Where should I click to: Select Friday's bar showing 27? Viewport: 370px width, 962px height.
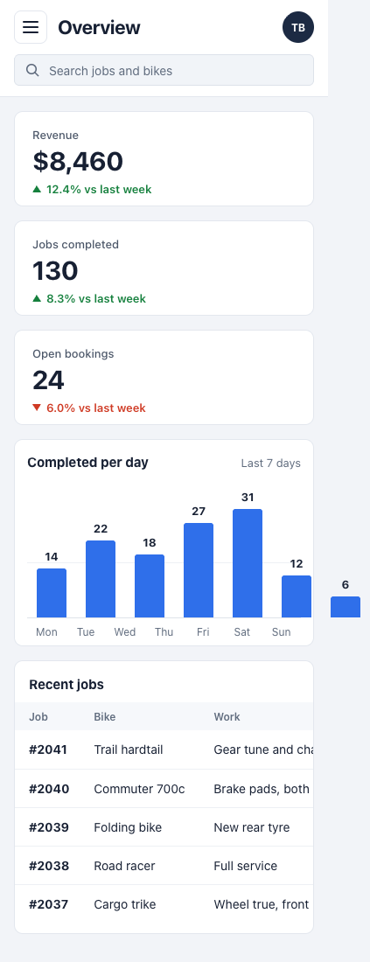pos(199,570)
